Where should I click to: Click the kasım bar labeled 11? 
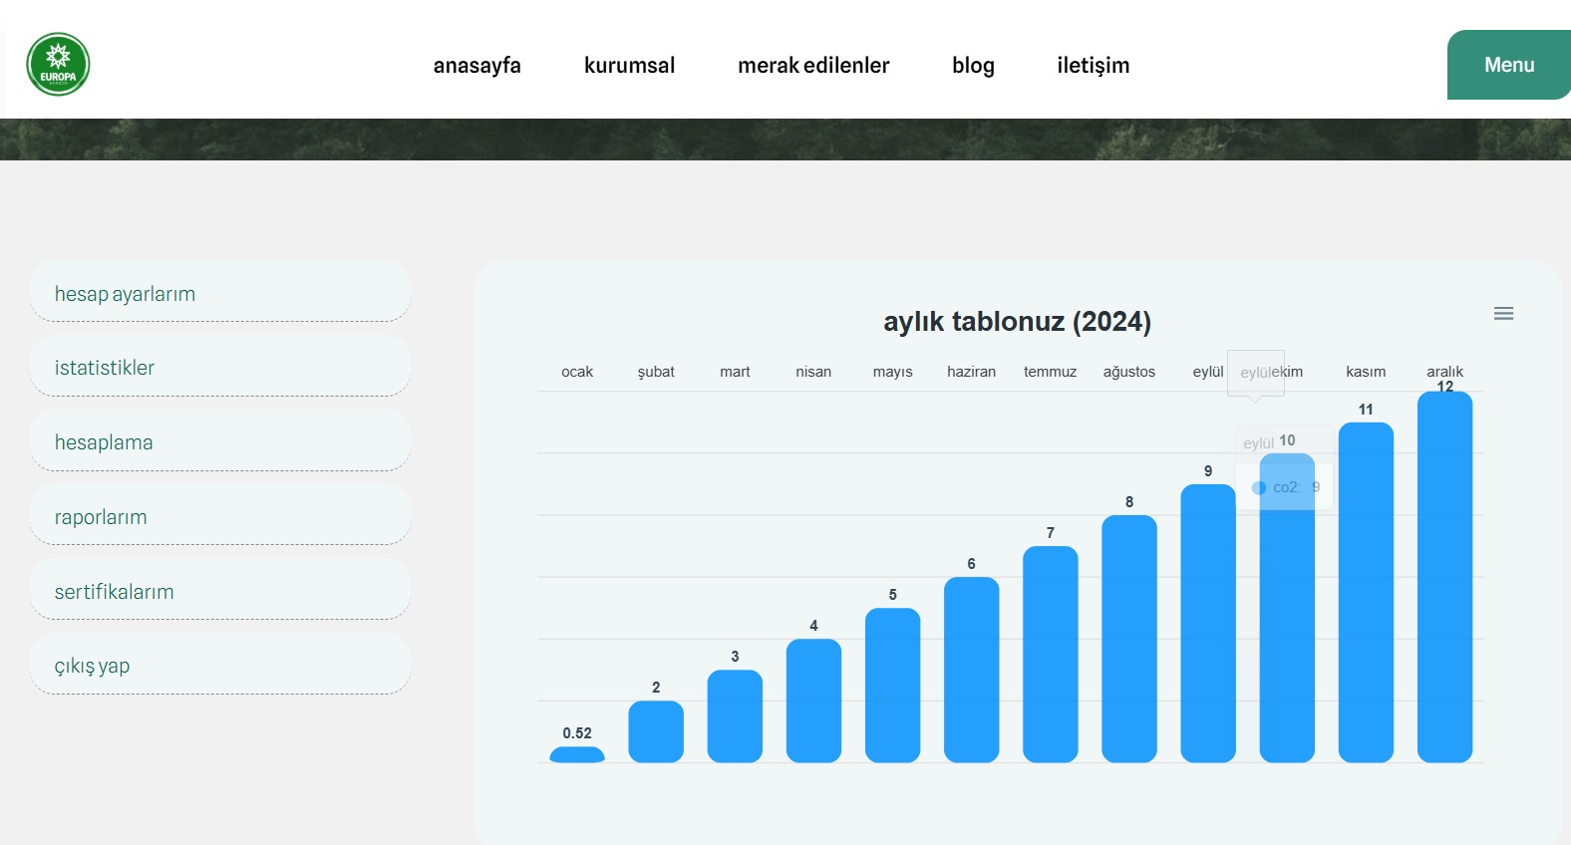(x=1366, y=593)
